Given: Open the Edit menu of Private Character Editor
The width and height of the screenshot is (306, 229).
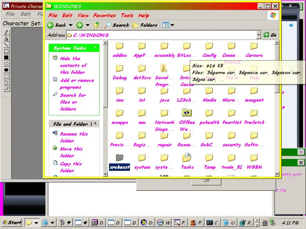Looking at the screenshot, I should (x=26, y=14).
